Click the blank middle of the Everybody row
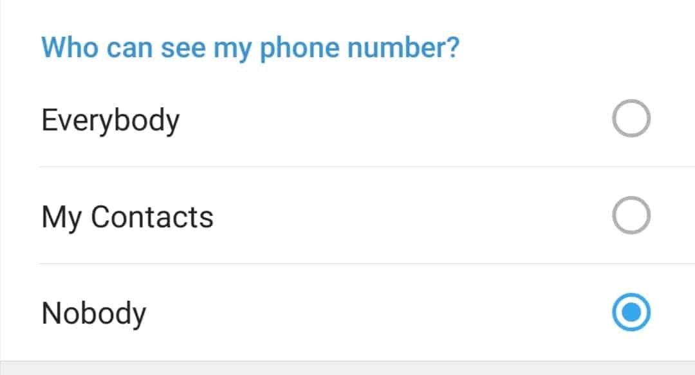 (x=386, y=120)
